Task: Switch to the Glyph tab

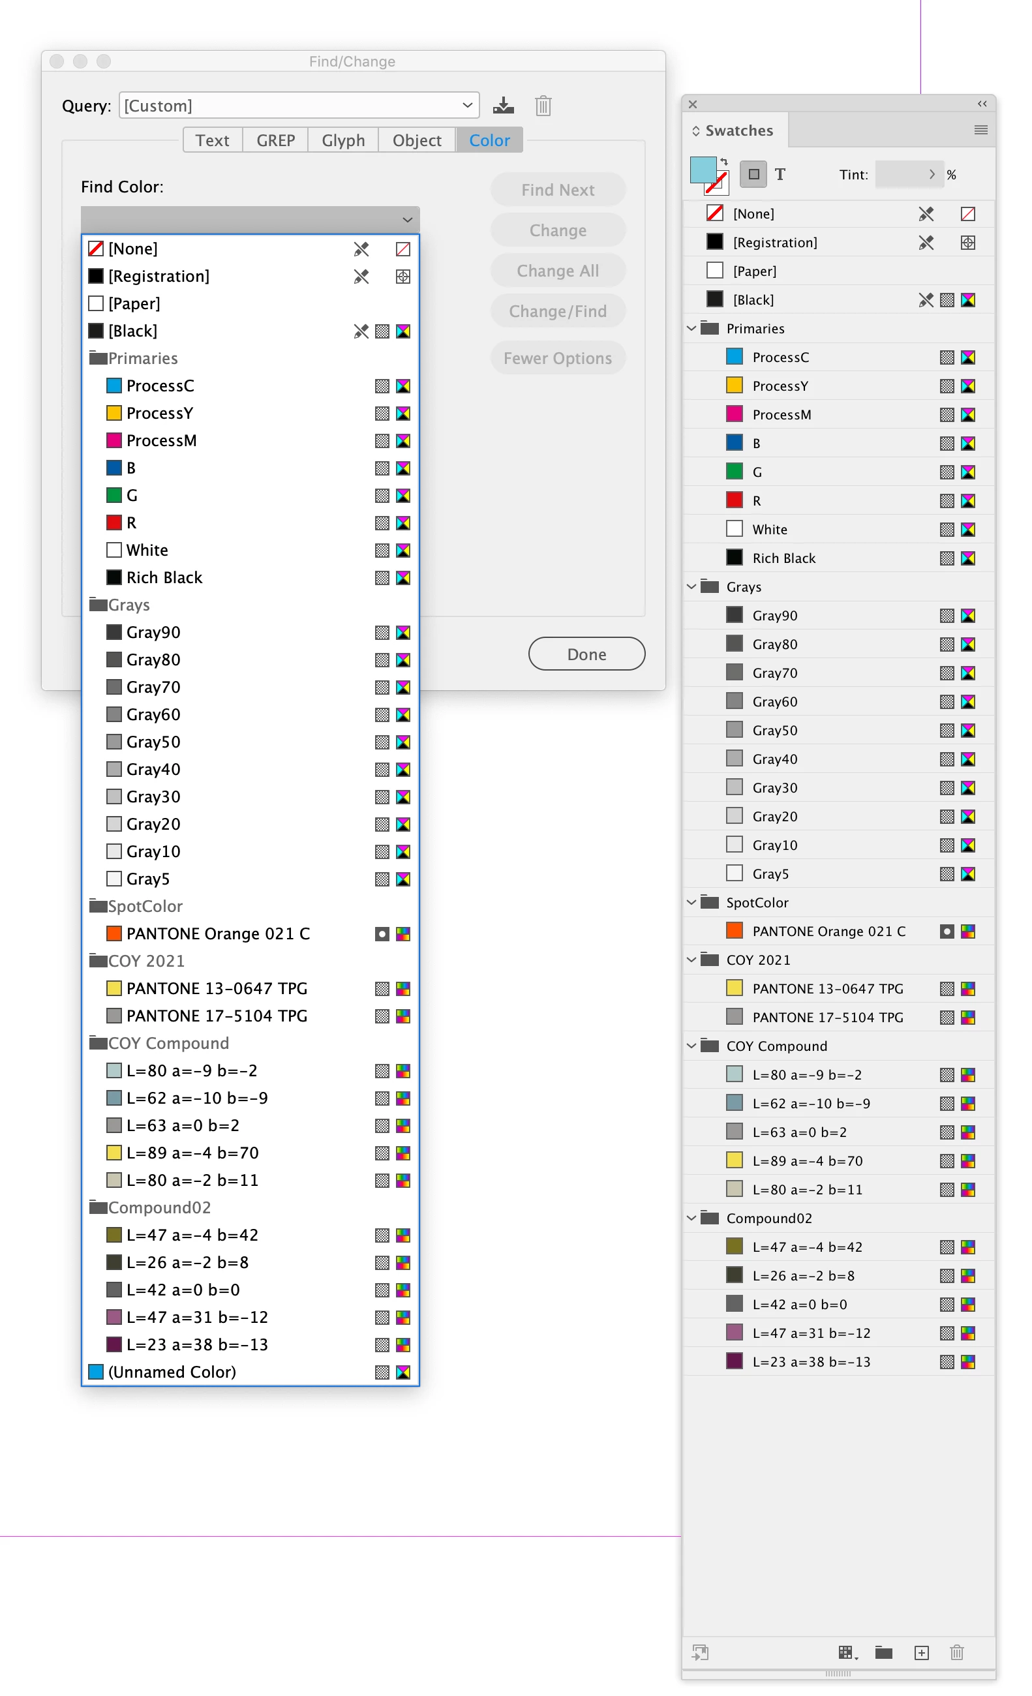Action: [x=343, y=140]
